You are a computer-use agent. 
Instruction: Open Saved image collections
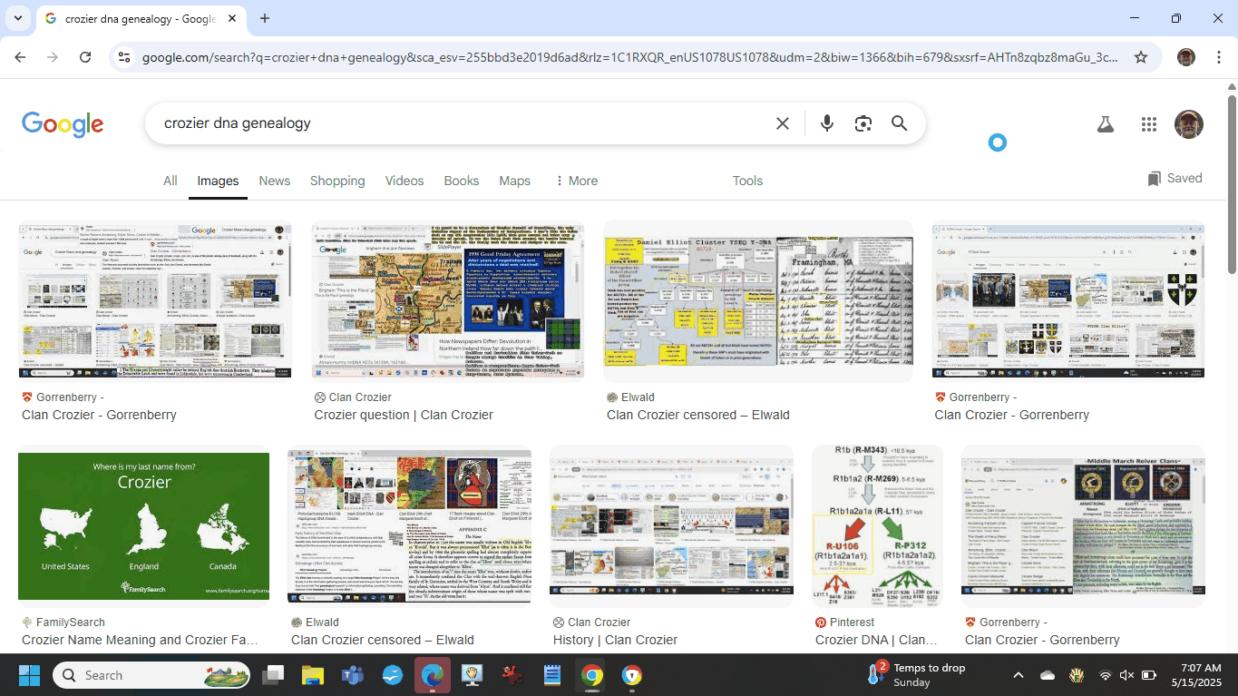click(1175, 179)
